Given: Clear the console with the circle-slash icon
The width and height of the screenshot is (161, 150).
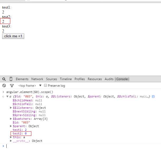Looking at the screenshot, I should pyautogui.click(x=4, y=85).
